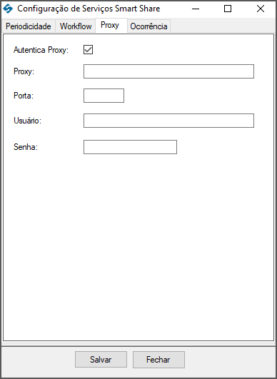The image size is (277, 379).
Task: Place cursor in the Senha password field
Action: coord(130,147)
